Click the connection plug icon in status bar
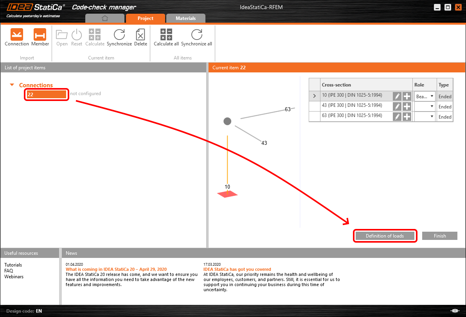 pos(455,311)
